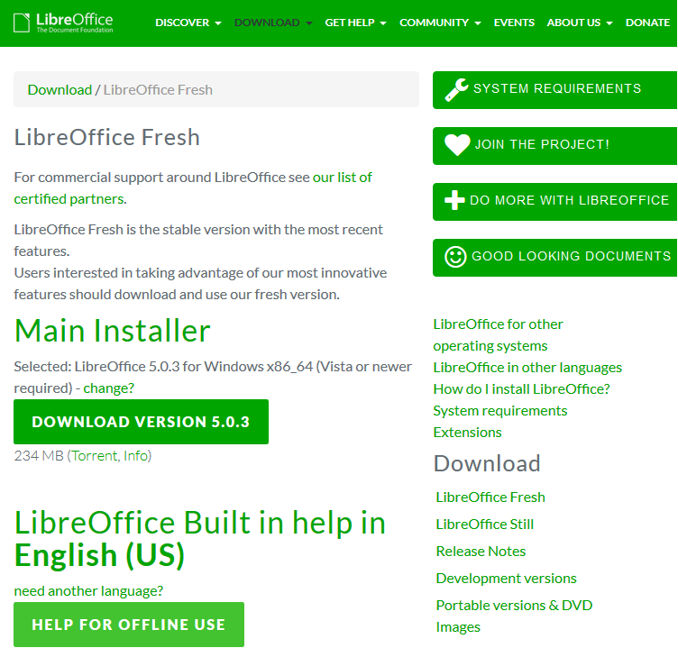Click the plus icon on Do More
This screenshot has height=648, width=678.
(455, 201)
